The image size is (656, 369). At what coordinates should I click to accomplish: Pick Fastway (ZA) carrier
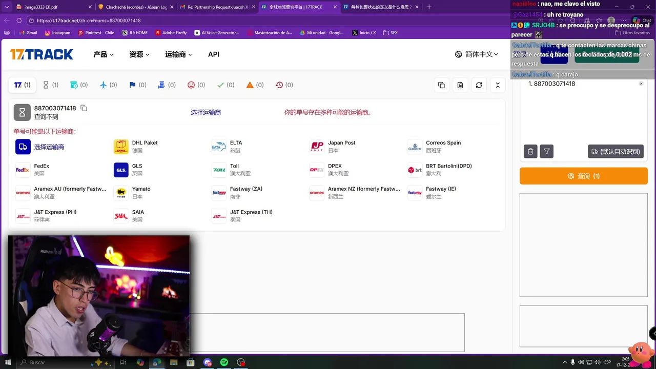pos(237,193)
